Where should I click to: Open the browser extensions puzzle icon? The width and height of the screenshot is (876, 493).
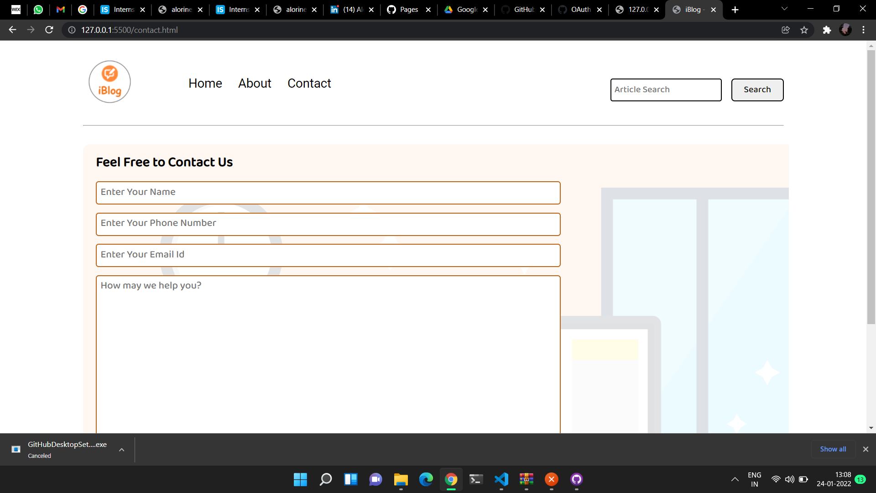point(827,30)
